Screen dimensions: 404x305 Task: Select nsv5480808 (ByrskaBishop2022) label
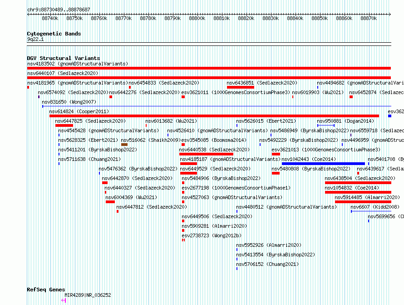click(311, 169)
